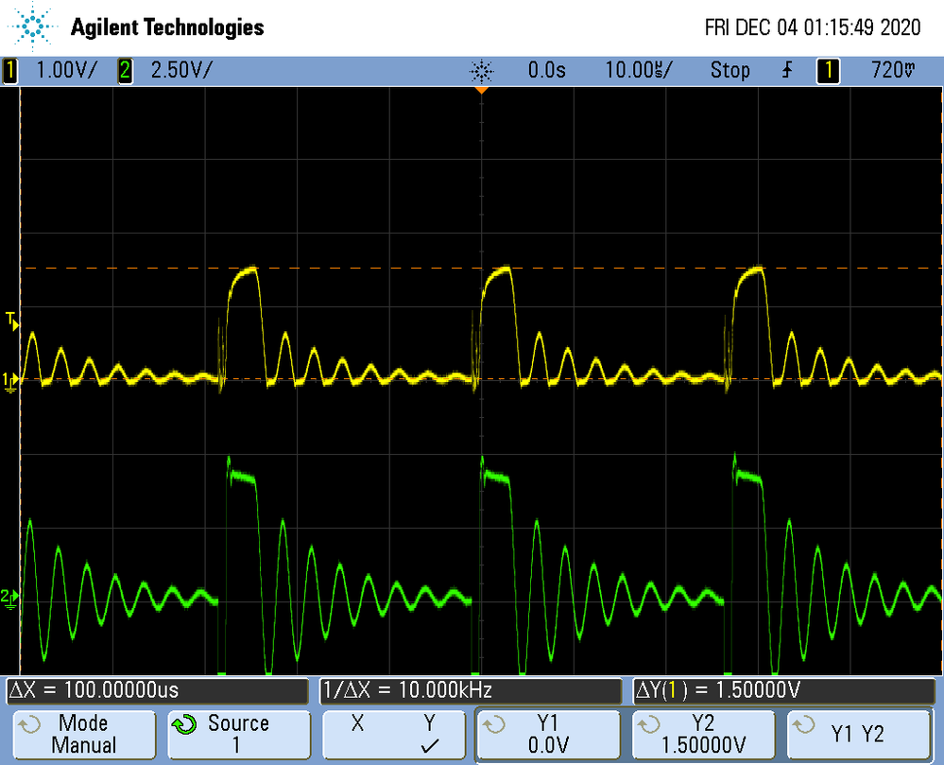Click the 0.0s delay value
The image size is (944, 765).
point(547,71)
